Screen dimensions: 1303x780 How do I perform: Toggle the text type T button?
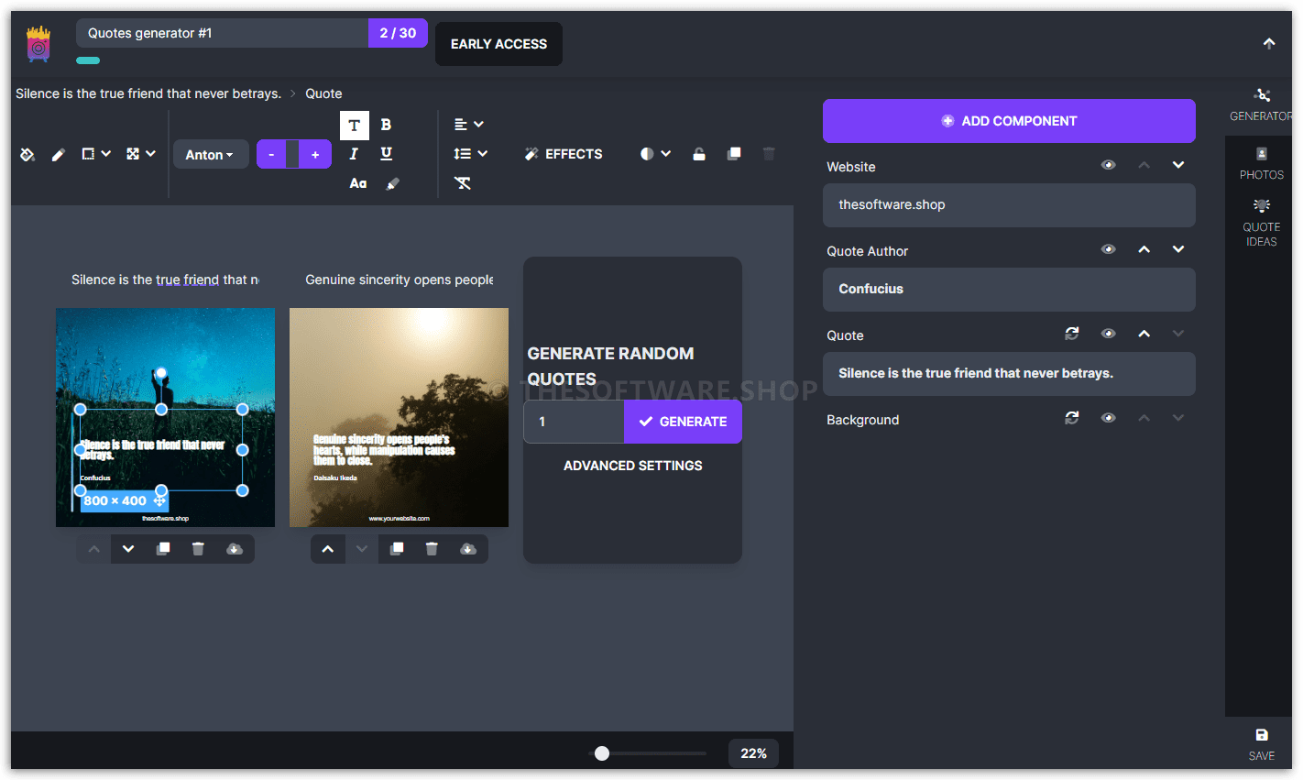point(355,125)
